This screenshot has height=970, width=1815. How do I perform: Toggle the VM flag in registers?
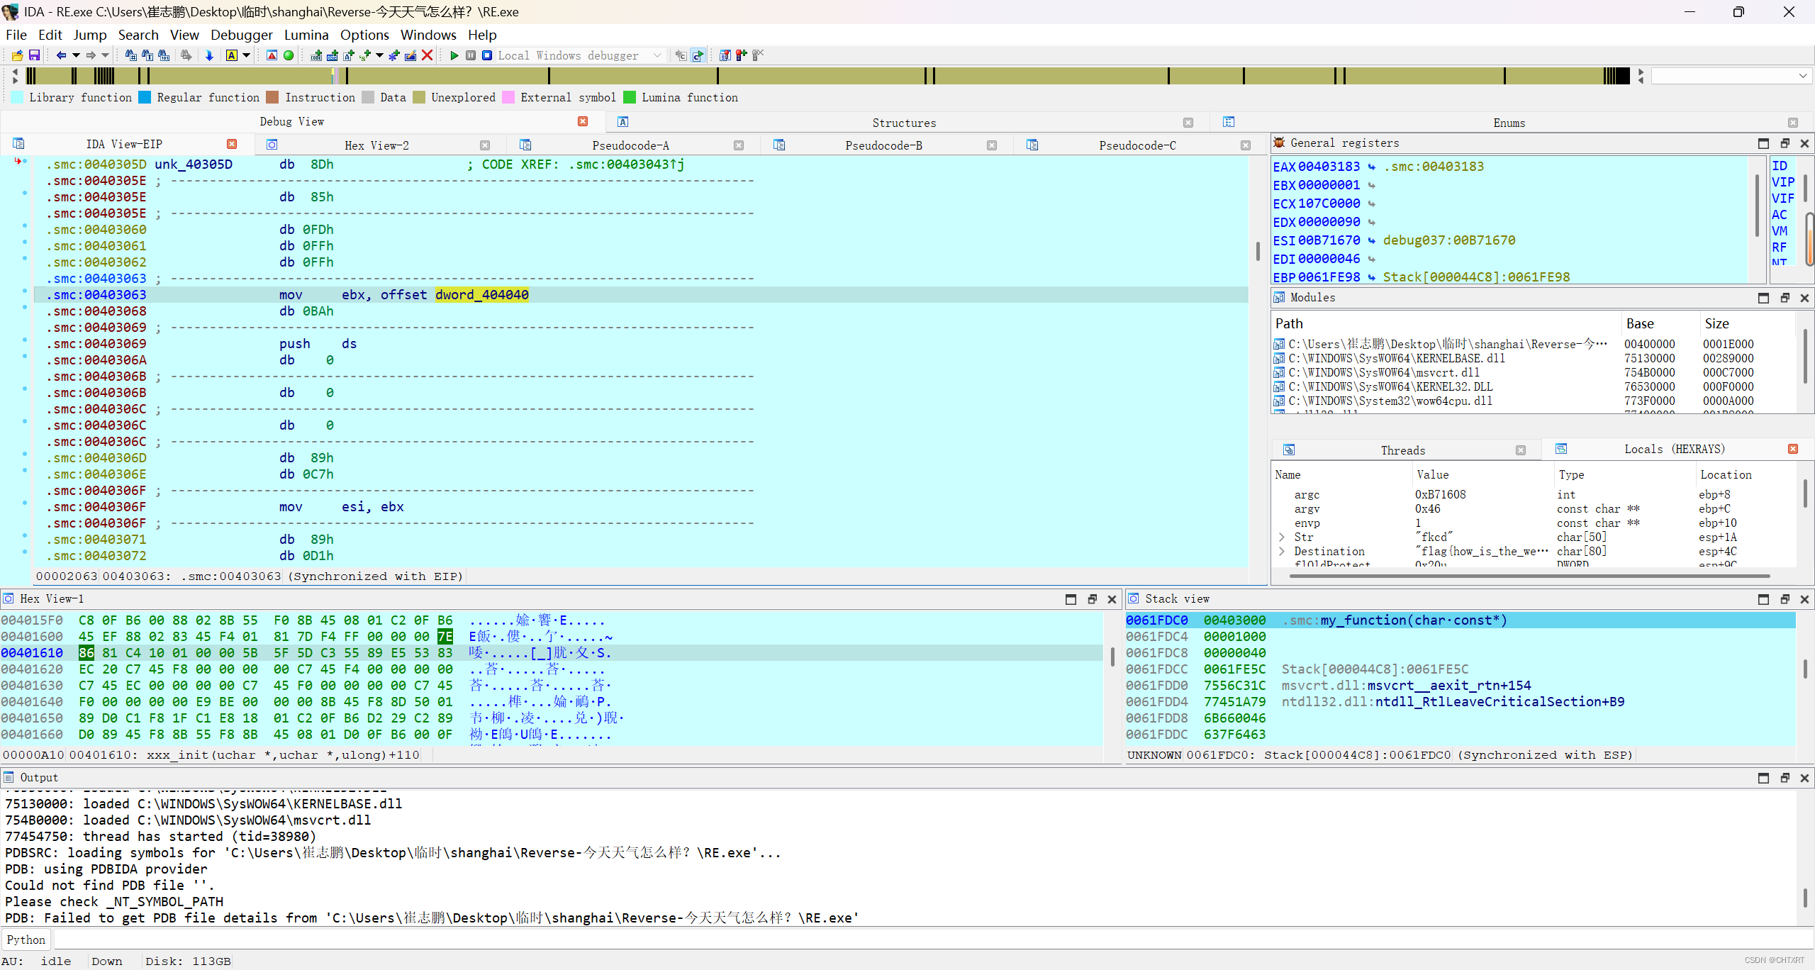1780,231
